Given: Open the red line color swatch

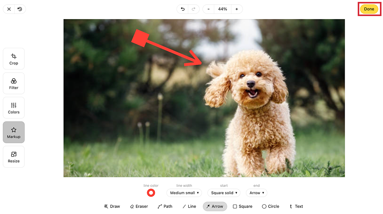Looking at the screenshot, I should (x=151, y=193).
